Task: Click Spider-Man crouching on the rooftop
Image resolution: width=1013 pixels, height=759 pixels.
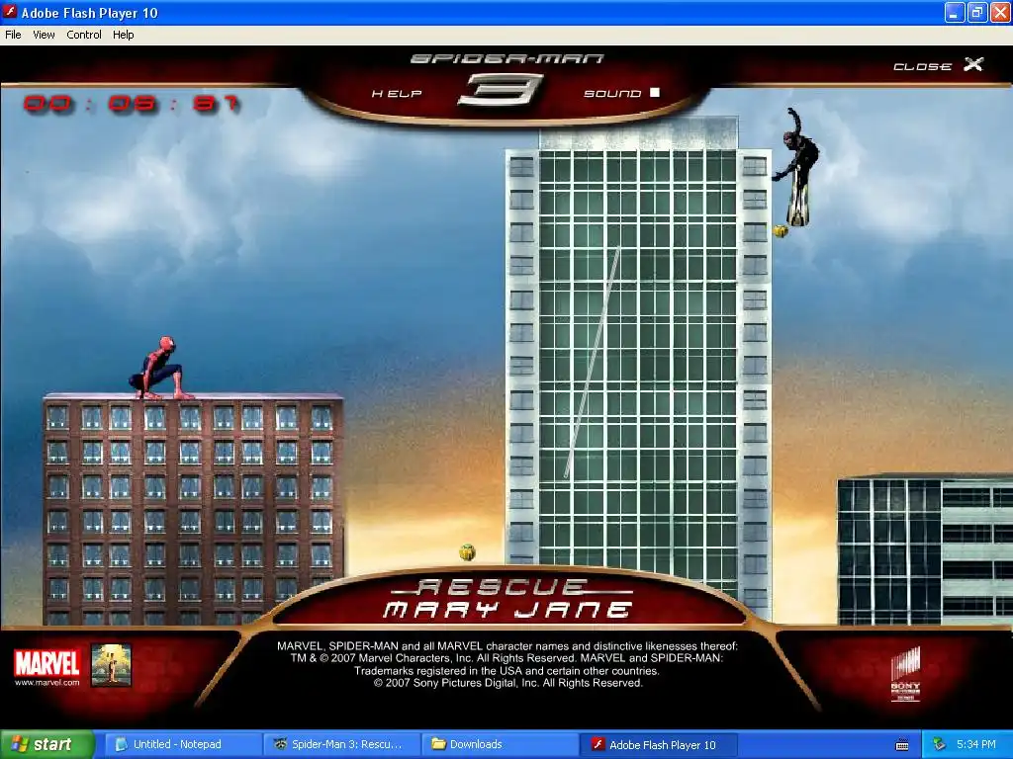Action: tap(159, 368)
